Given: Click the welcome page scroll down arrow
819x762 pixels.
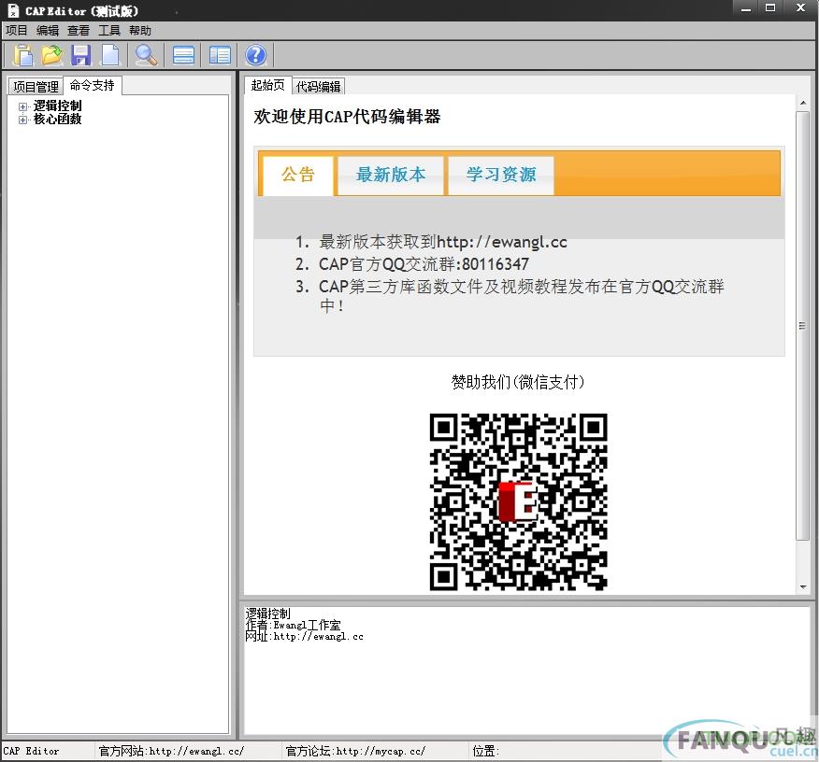Looking at the screenshot, I should tap(803, 587).
